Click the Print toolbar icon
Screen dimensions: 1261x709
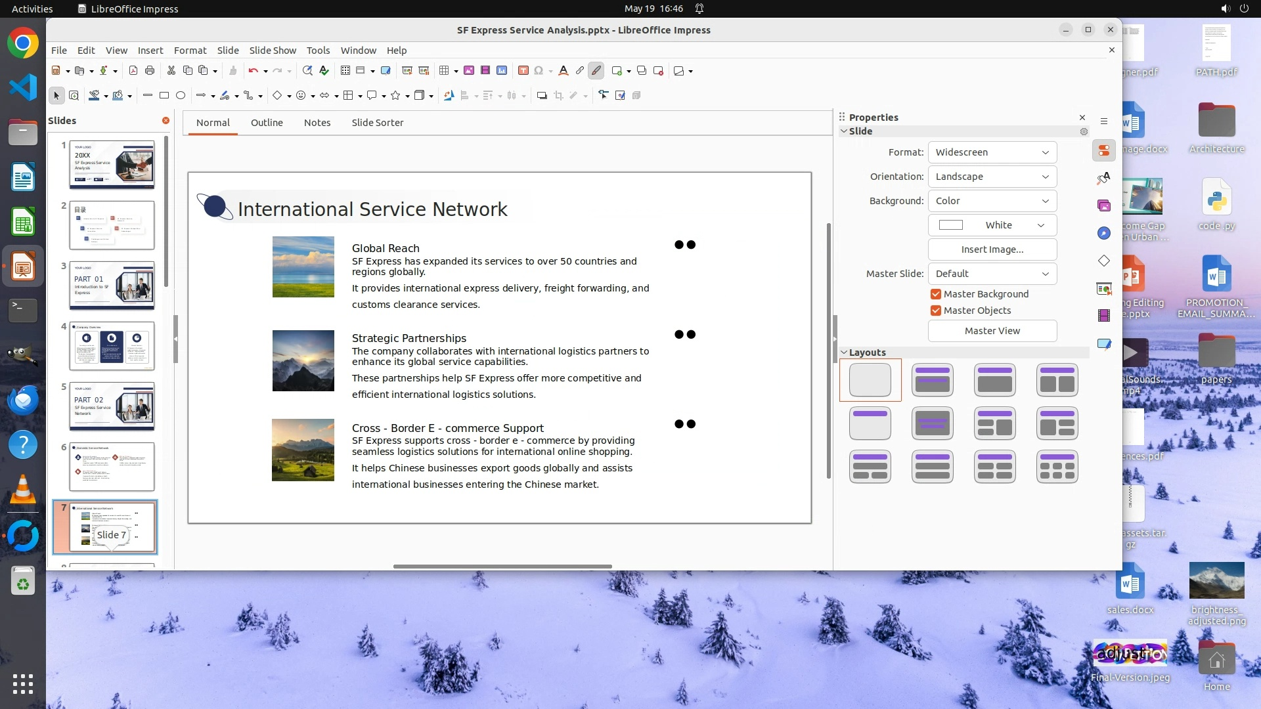tap(150, 71)
